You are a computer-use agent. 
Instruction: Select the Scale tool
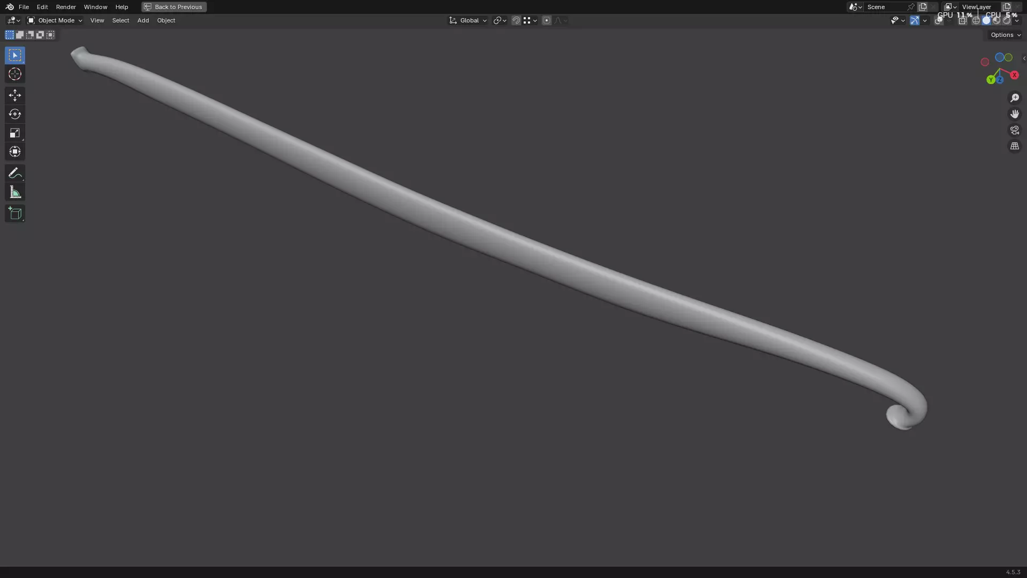[x=15, y=133]
